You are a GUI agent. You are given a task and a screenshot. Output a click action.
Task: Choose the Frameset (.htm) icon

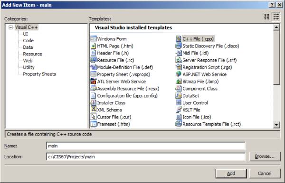[94, 124]
